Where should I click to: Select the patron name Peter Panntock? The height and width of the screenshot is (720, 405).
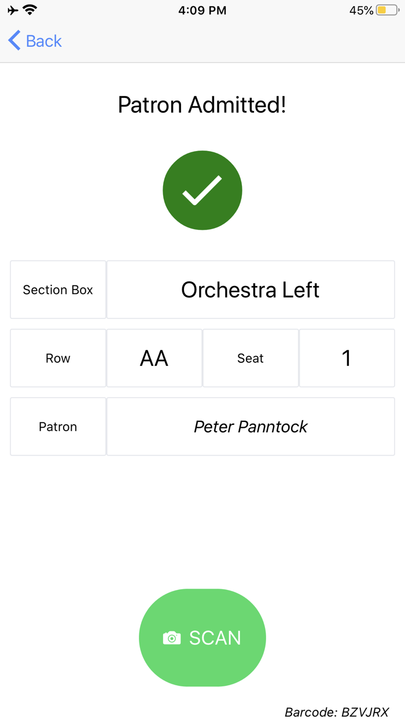[250, 427]
